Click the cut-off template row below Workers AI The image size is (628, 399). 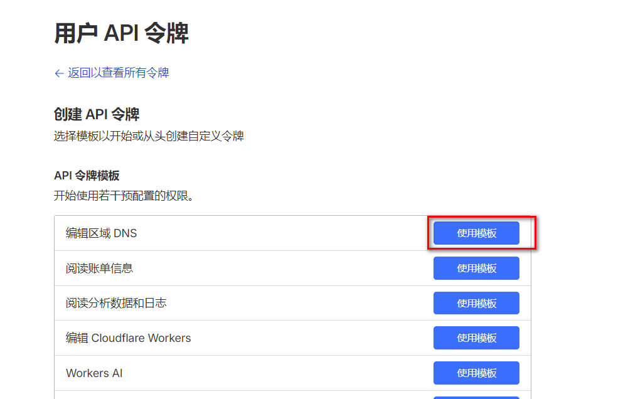tap(251, 395)
